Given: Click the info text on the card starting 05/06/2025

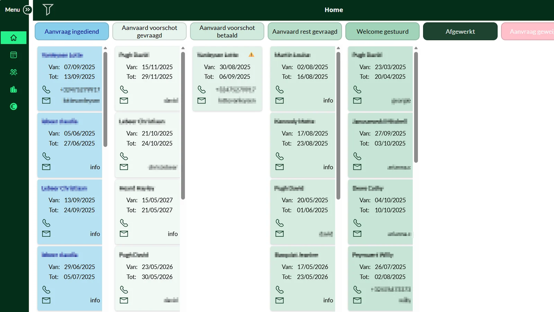Looking at the screenshot, I should [x=95, y=167].
